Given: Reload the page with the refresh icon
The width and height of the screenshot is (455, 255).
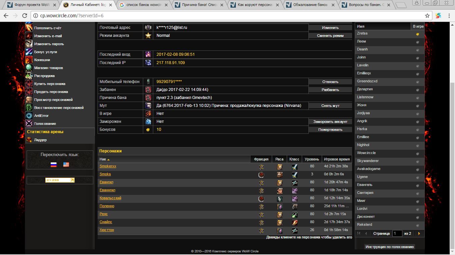Looking at the screenshot, I should (24, 16).
